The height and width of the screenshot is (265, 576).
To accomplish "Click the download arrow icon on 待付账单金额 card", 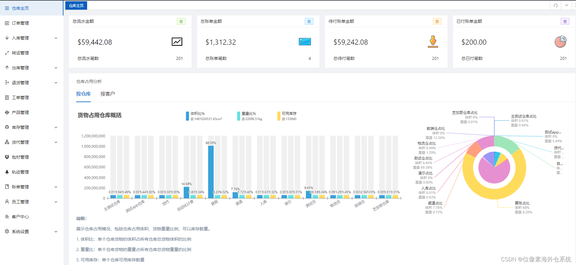I will point(433,42).
